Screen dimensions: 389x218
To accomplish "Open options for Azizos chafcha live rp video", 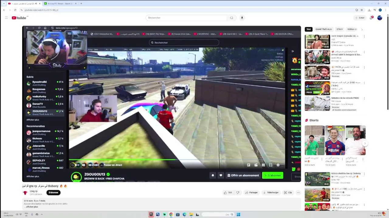I will pyautogui.click(x=364, y=174).
